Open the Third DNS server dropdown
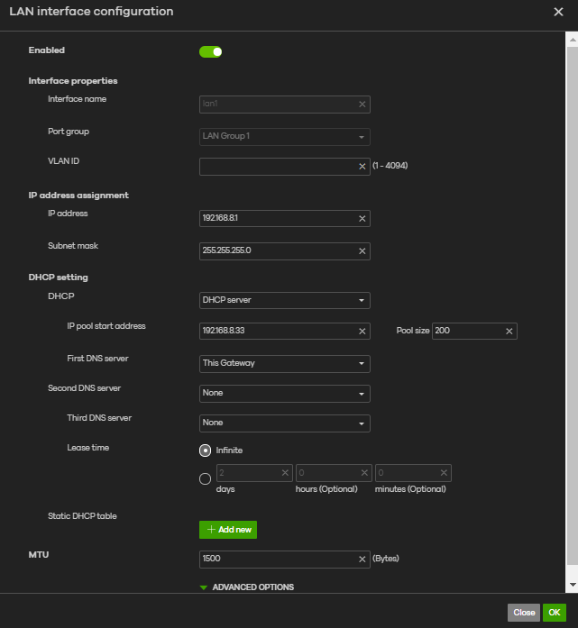 point(284,423)
